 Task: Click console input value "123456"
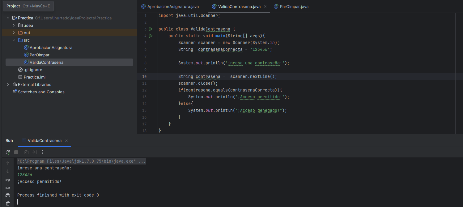pos(25,175)
